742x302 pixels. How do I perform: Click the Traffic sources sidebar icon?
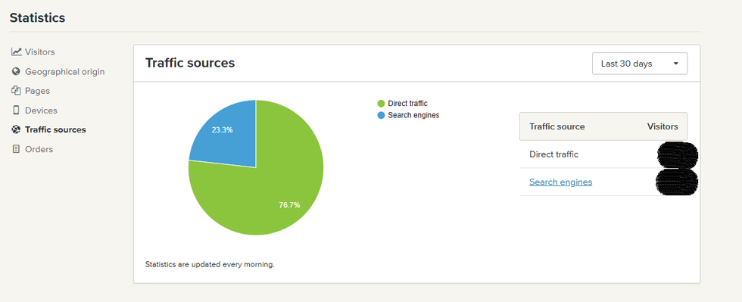tap(16, 129)
